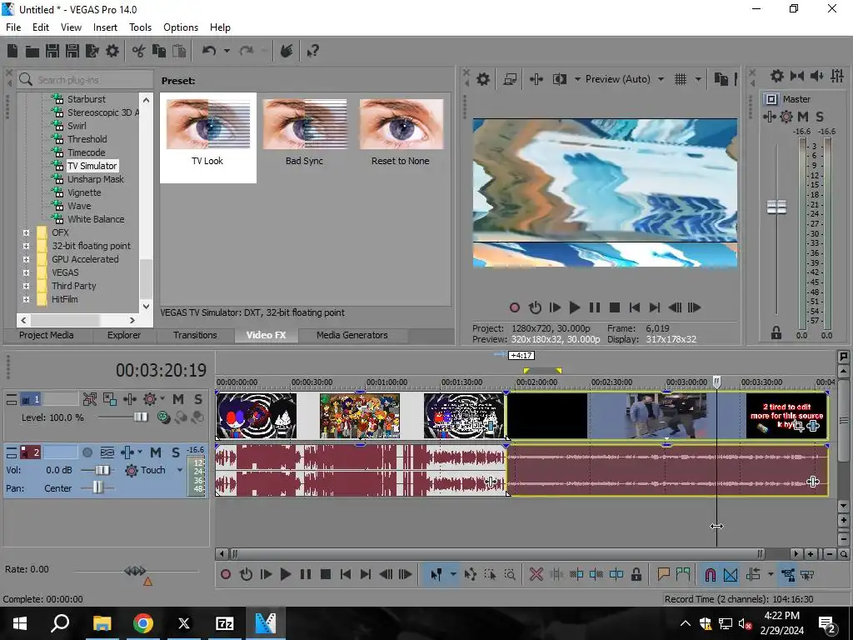Viewport: 853px width, 640px height.
Task: Select Bad Sync preset thumbnail
Action: click(305, 124)
